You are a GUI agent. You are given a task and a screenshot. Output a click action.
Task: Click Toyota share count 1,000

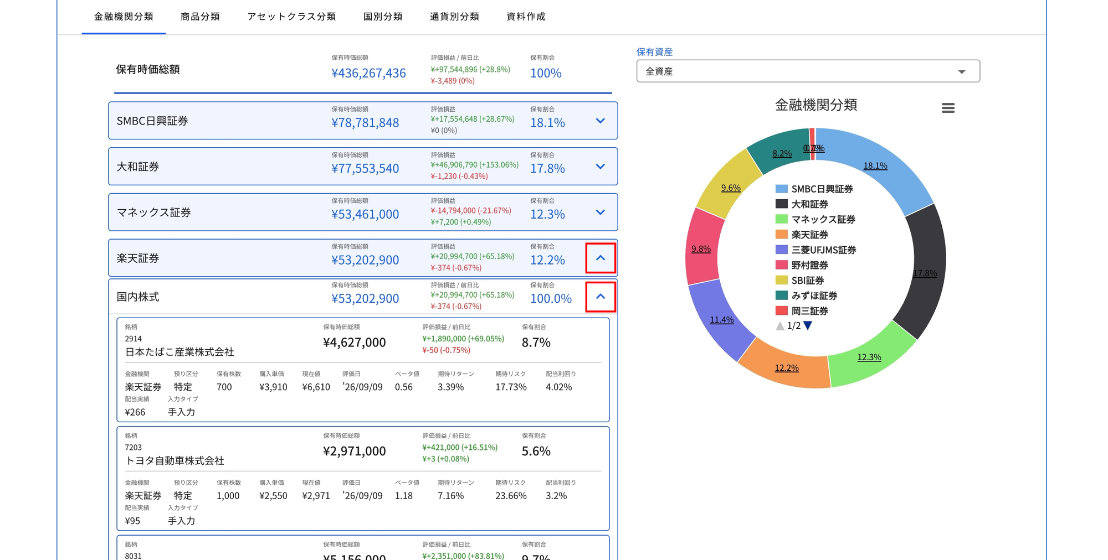click(228, 496)
